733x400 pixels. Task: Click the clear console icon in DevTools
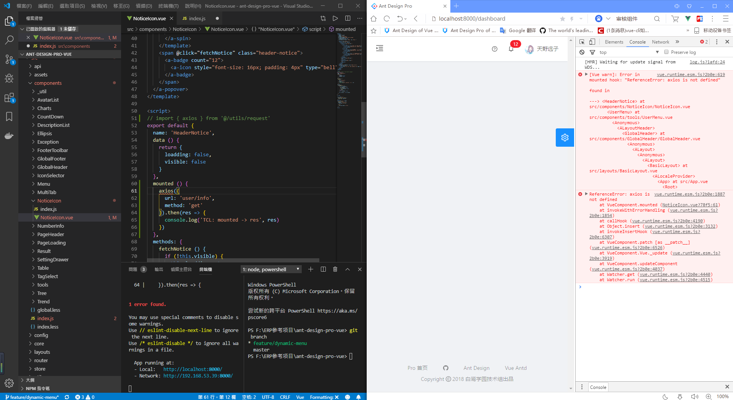pyautogui.click(x=582, y=52)
